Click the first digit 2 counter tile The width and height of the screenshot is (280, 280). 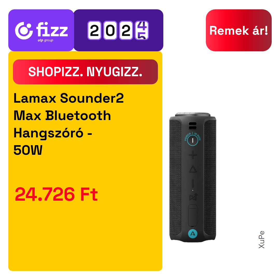pos(94,30)
